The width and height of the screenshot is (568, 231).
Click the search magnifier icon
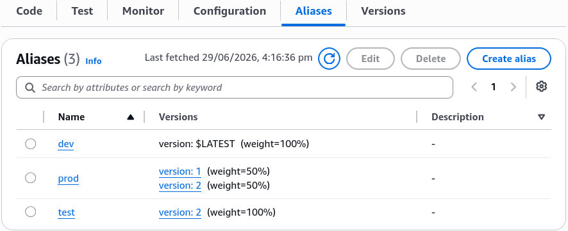(30, 88)
